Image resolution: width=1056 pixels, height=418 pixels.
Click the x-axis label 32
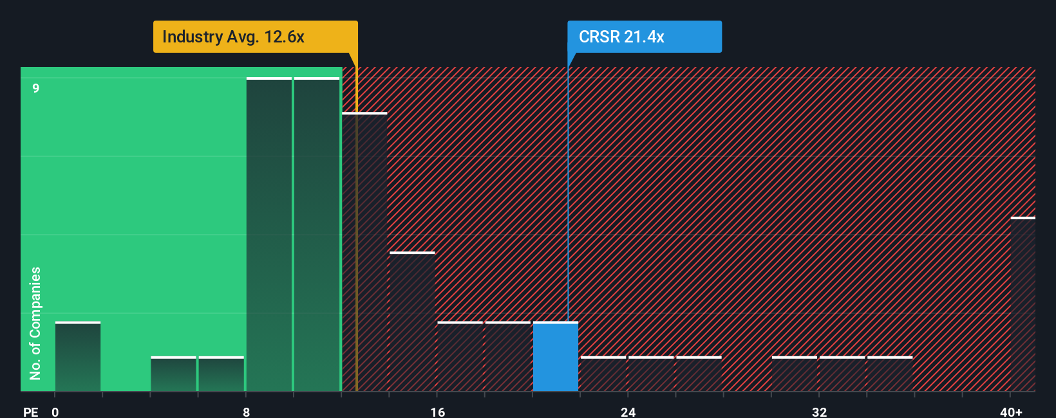[819, 412]
